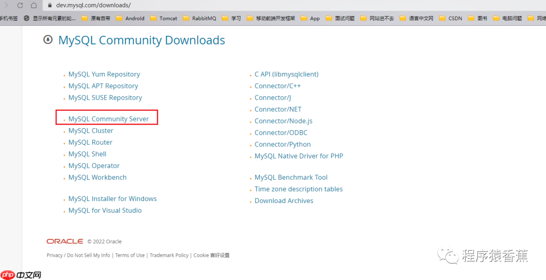Screen dimensions: 546x280
Task: Open the 语言中文网 bookmarks folder
Action: (417, 18)
